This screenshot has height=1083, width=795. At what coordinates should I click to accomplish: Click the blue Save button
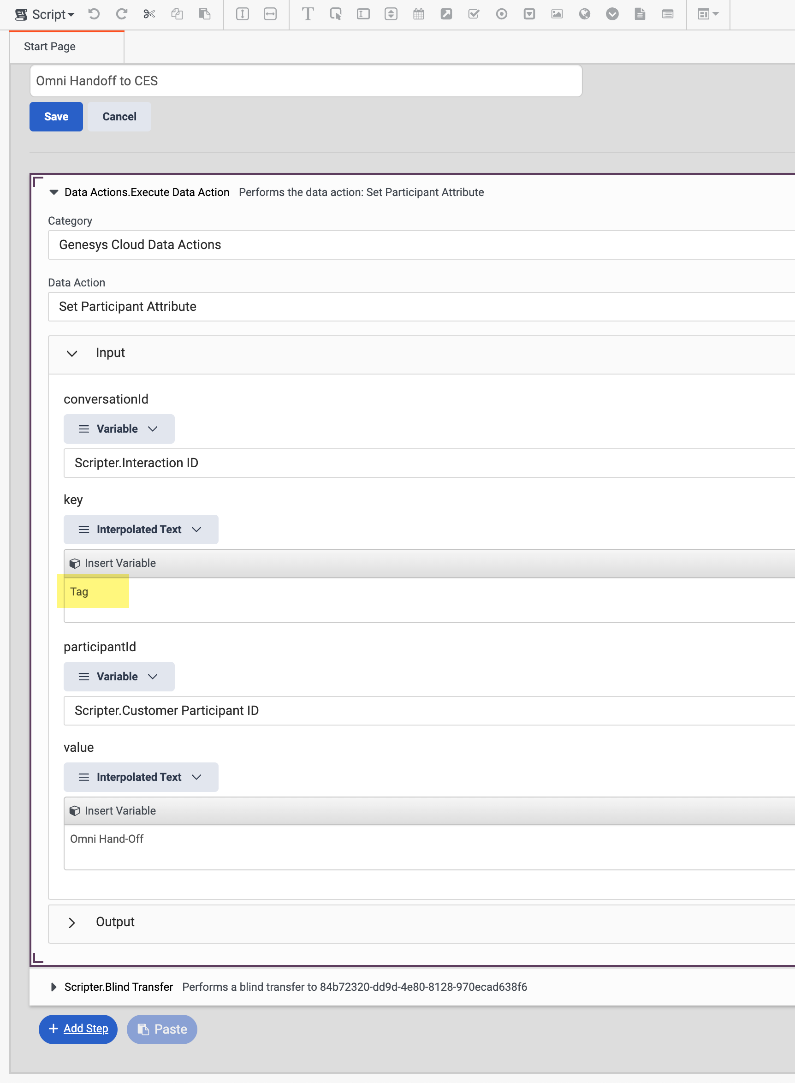click(56, 117)
